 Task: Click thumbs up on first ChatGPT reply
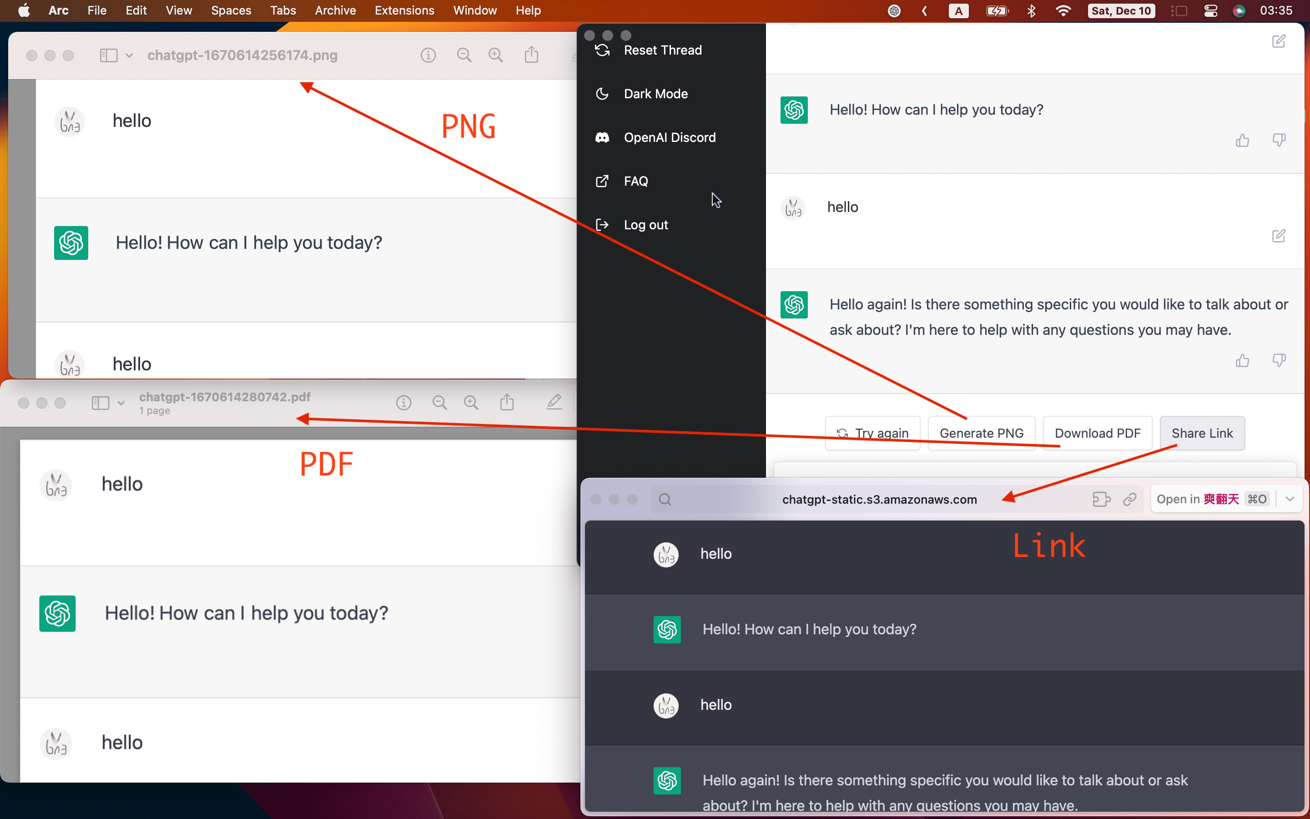coord(1242,141)
